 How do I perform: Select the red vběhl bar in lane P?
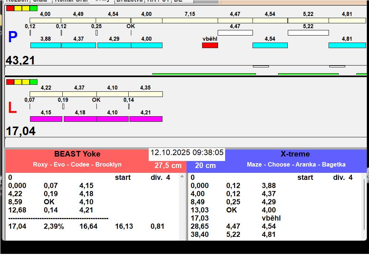[x=210, y=46]
